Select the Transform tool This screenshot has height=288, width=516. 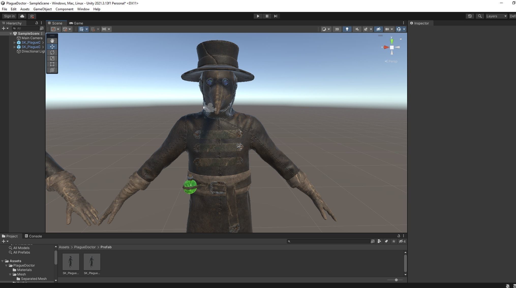52,70
